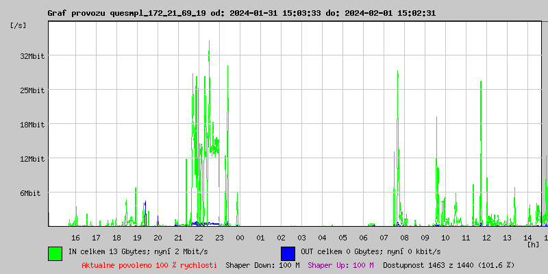This screenshot has height=274, width=548.
Task: Select the 25Mbit y-axis label
Action: [x=32, y=90]
